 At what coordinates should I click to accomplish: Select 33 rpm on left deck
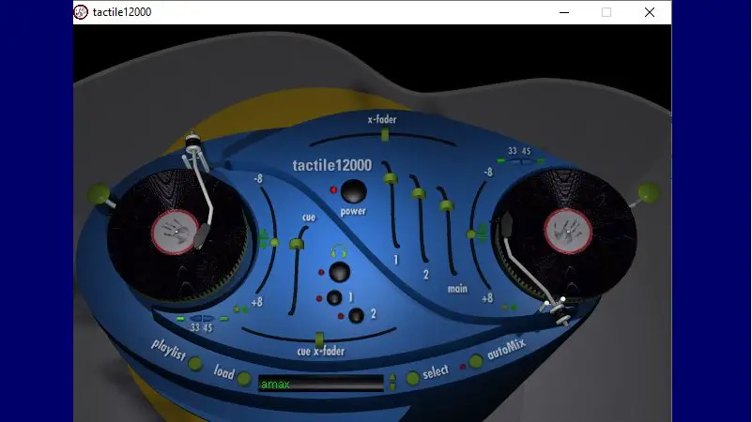(195, 319)
